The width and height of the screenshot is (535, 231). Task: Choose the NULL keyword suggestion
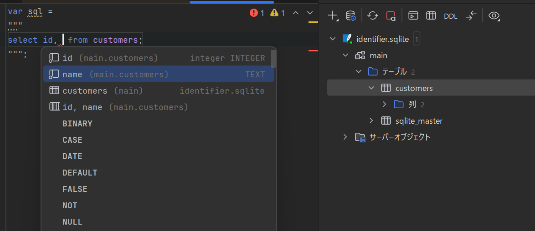[159, 222]
